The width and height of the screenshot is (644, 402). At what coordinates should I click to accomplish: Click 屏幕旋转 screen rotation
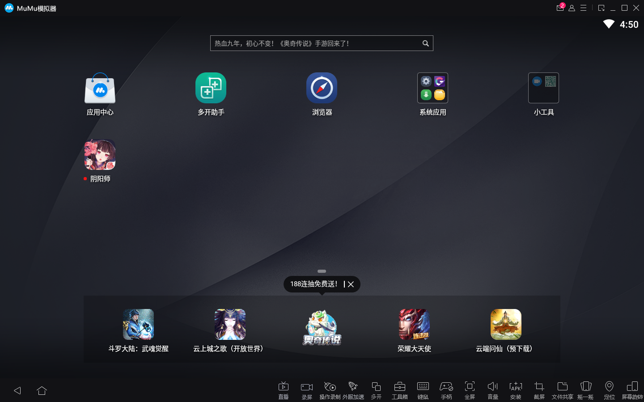[632, 390]
